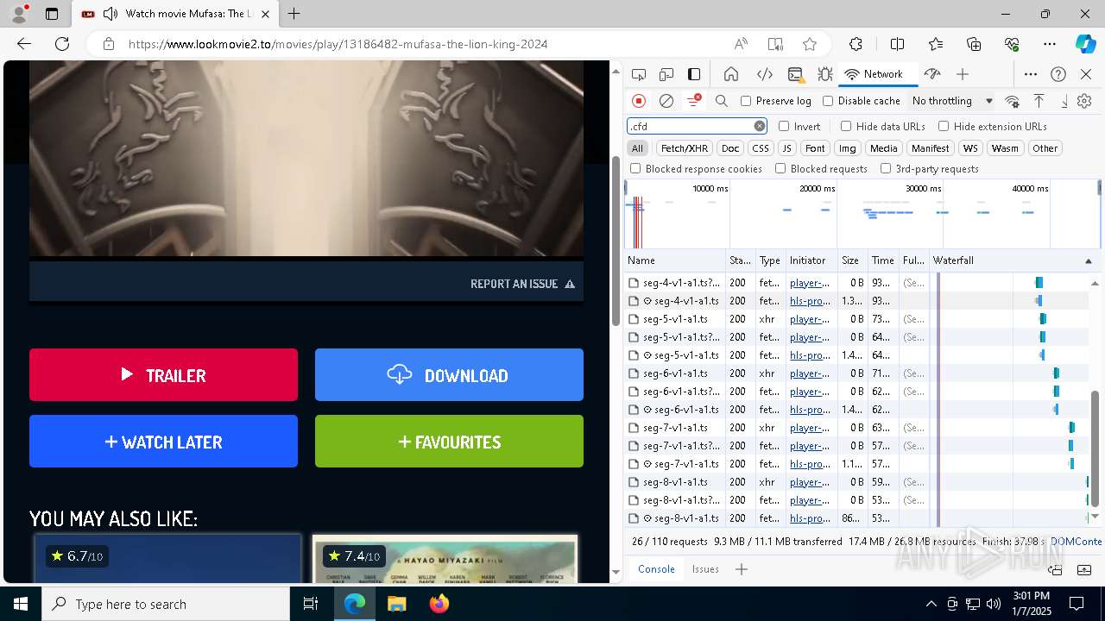
Task: Filter requests by Fetch/XHR
Action: click(685, 148)
